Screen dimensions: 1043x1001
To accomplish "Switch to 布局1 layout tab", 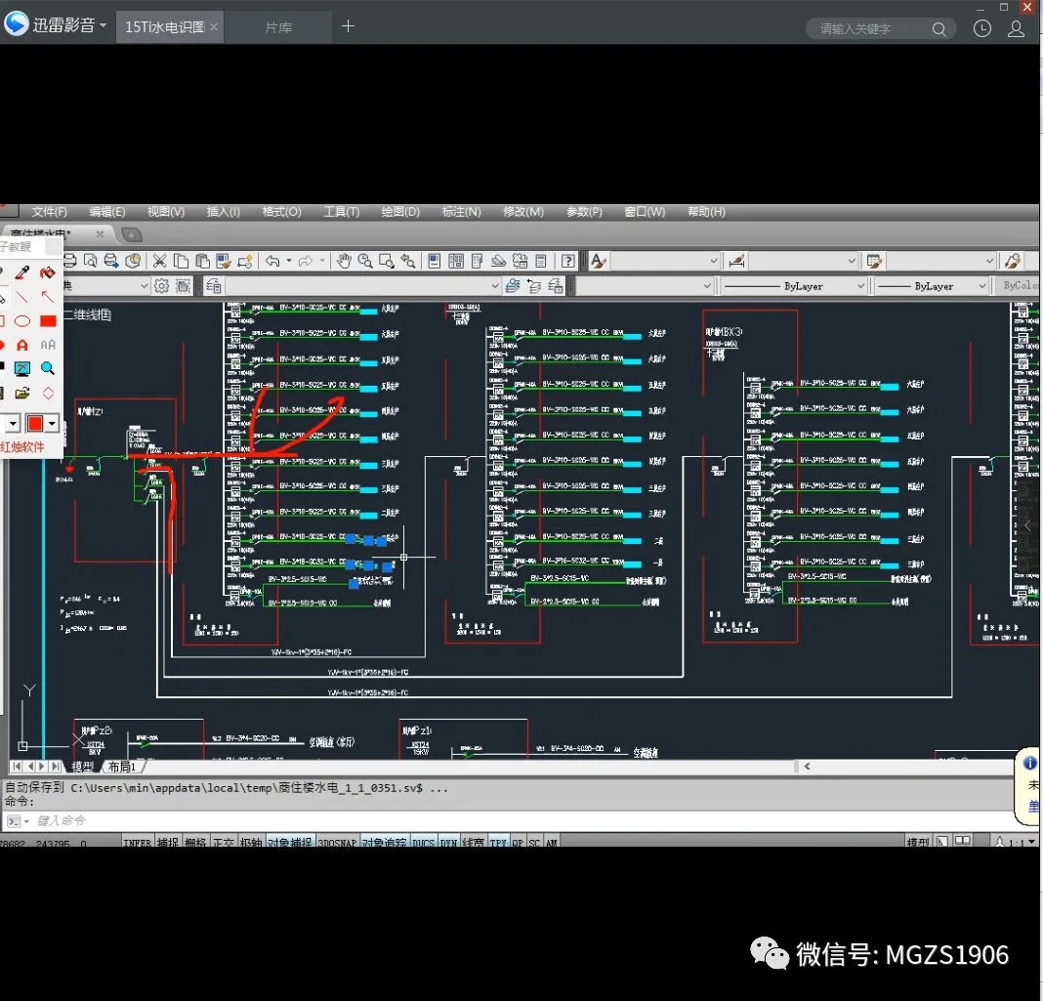I will click(x=122, y=767).
